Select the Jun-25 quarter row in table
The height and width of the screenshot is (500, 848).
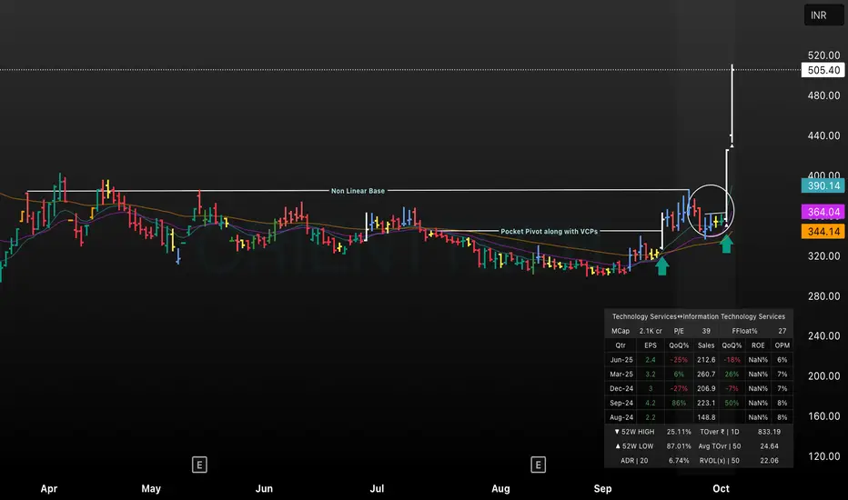click(x=698, y=359)
